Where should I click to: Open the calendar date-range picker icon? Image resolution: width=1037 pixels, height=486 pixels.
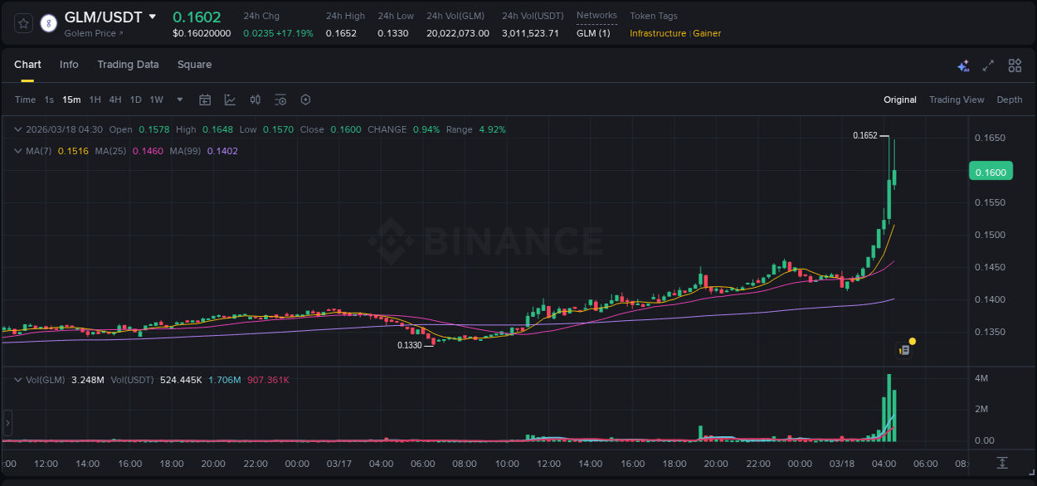205,100
